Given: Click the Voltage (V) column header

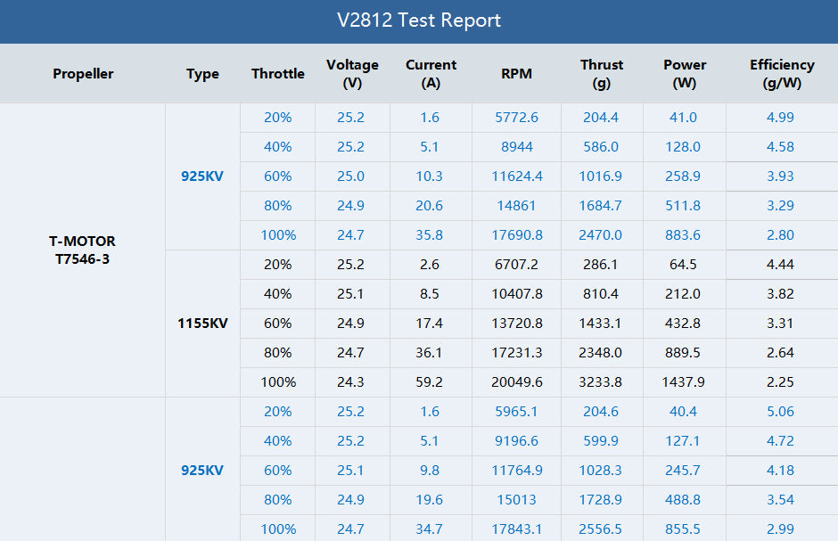Looking at the screenshot, I should [x=352, y=74].
